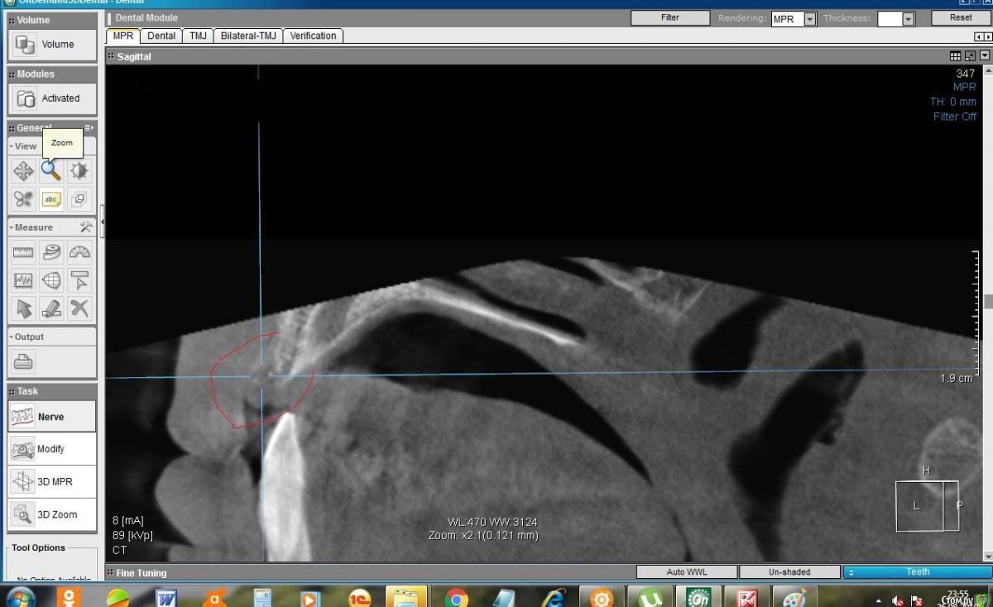
Task: Toggle the Un-shaded rendering option
Action: tap(789, 572)
